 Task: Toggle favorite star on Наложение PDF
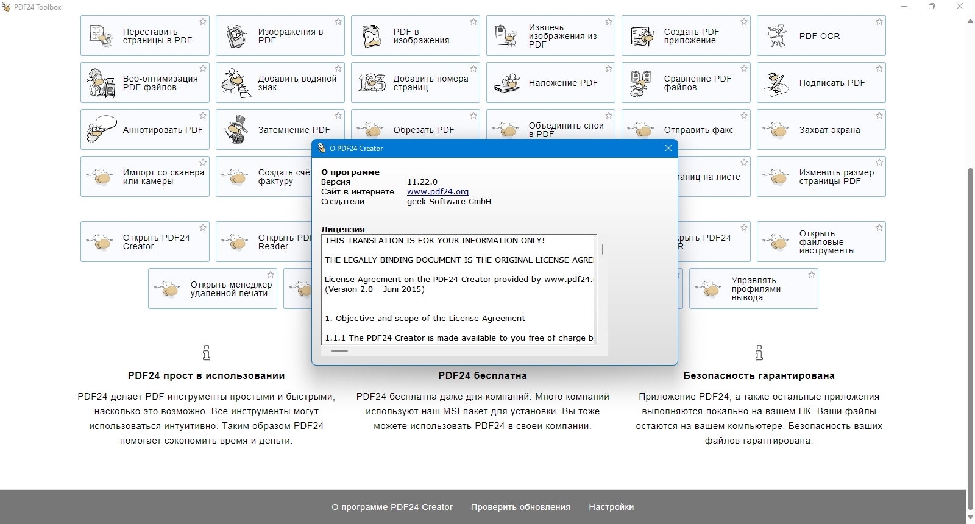click(x=609, y=69)
